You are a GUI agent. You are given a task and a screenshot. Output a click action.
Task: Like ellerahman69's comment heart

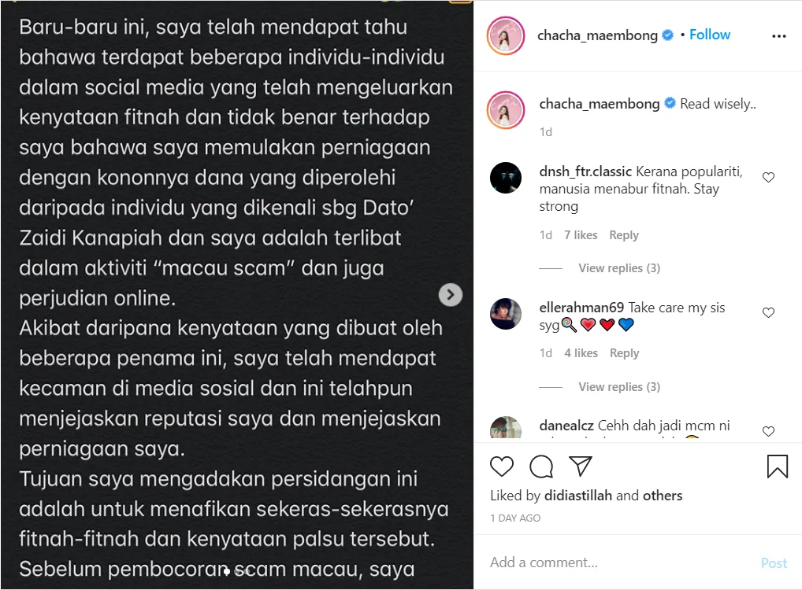point(768,312)
